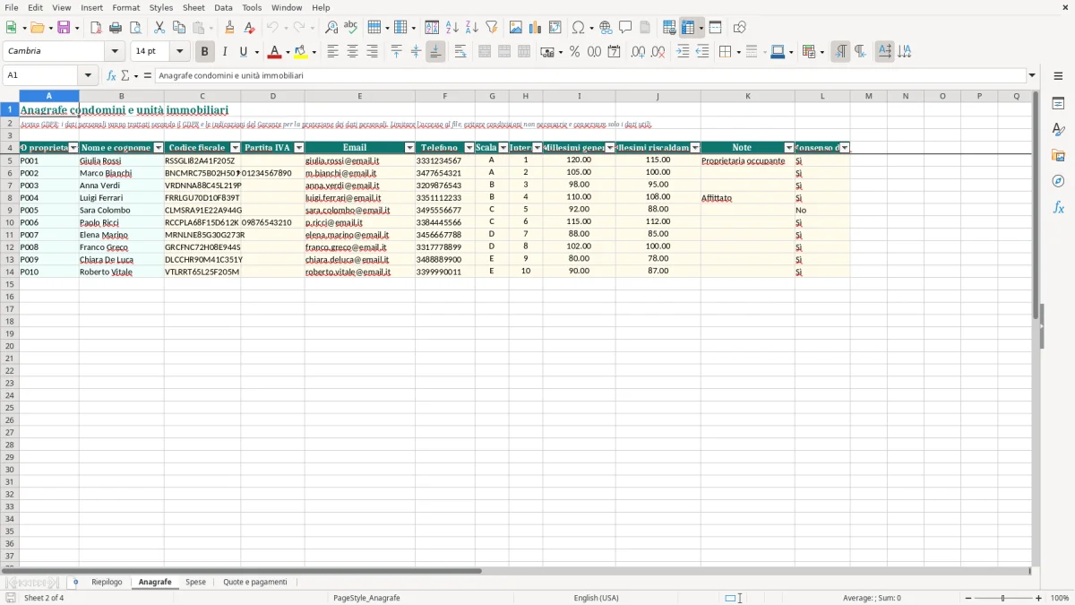Click zoom out minus button
1075x605 pixels.
tap(967, 598)
